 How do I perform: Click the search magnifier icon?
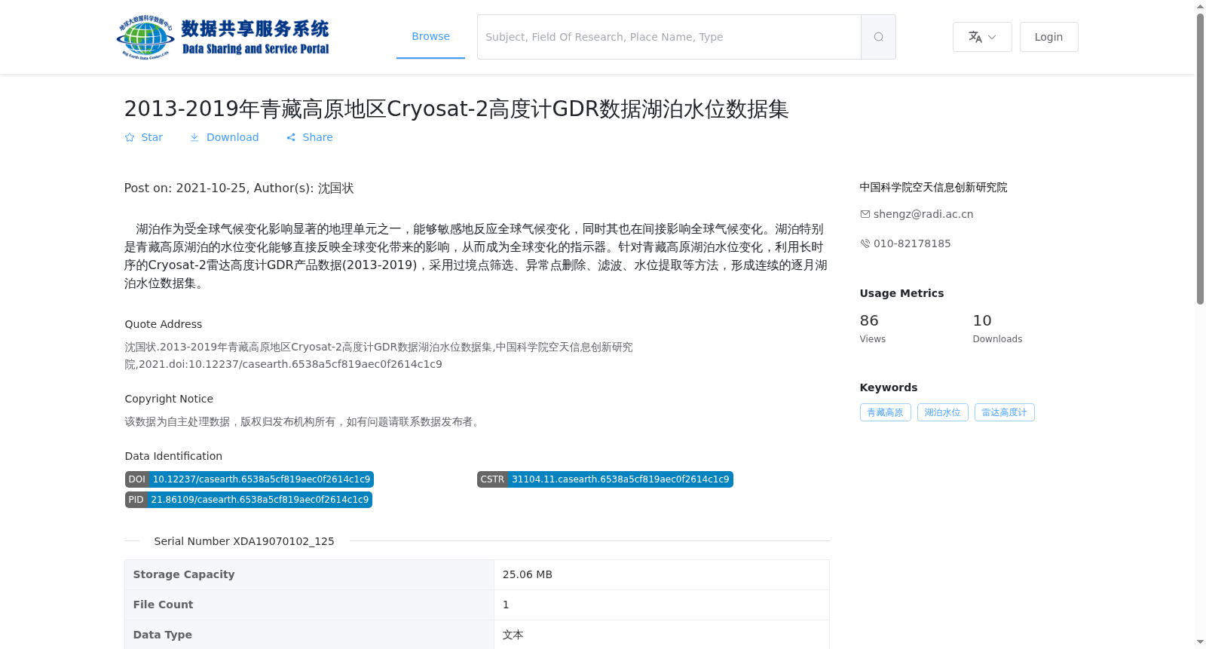878,37
